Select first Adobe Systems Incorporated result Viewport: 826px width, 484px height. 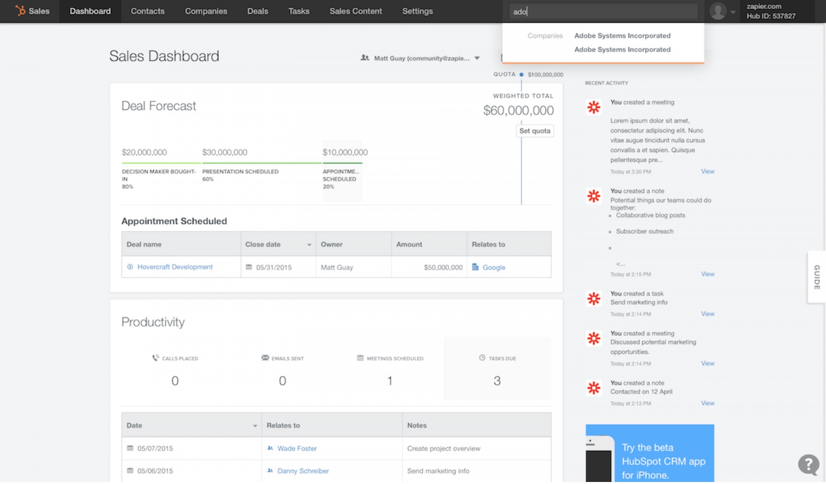coord(622,35)
